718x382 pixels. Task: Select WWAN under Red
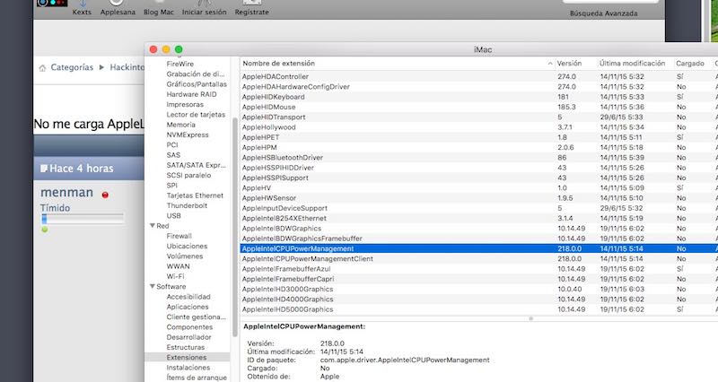click(178, 266)
